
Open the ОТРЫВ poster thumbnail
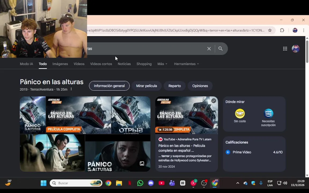(131, 115)
